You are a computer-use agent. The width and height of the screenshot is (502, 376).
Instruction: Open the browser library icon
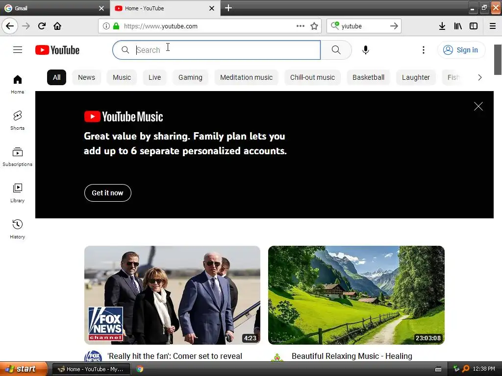coord(458,26)
